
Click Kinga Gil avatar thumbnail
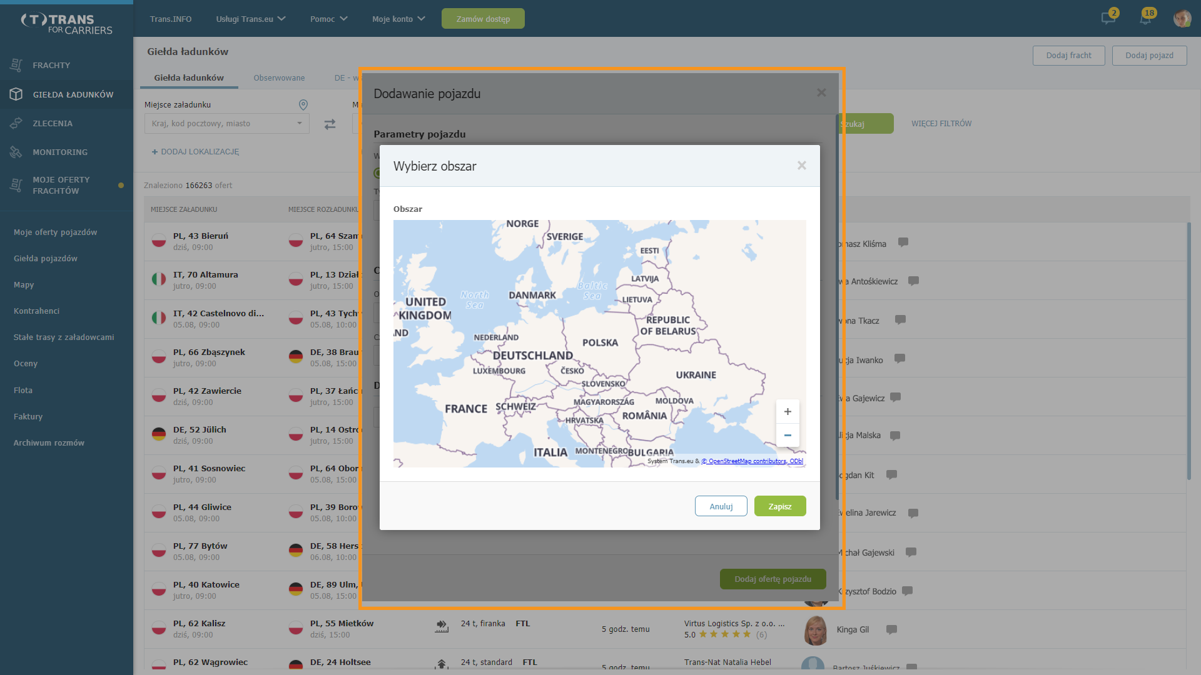pyautogui.click(x=814, y=630)
